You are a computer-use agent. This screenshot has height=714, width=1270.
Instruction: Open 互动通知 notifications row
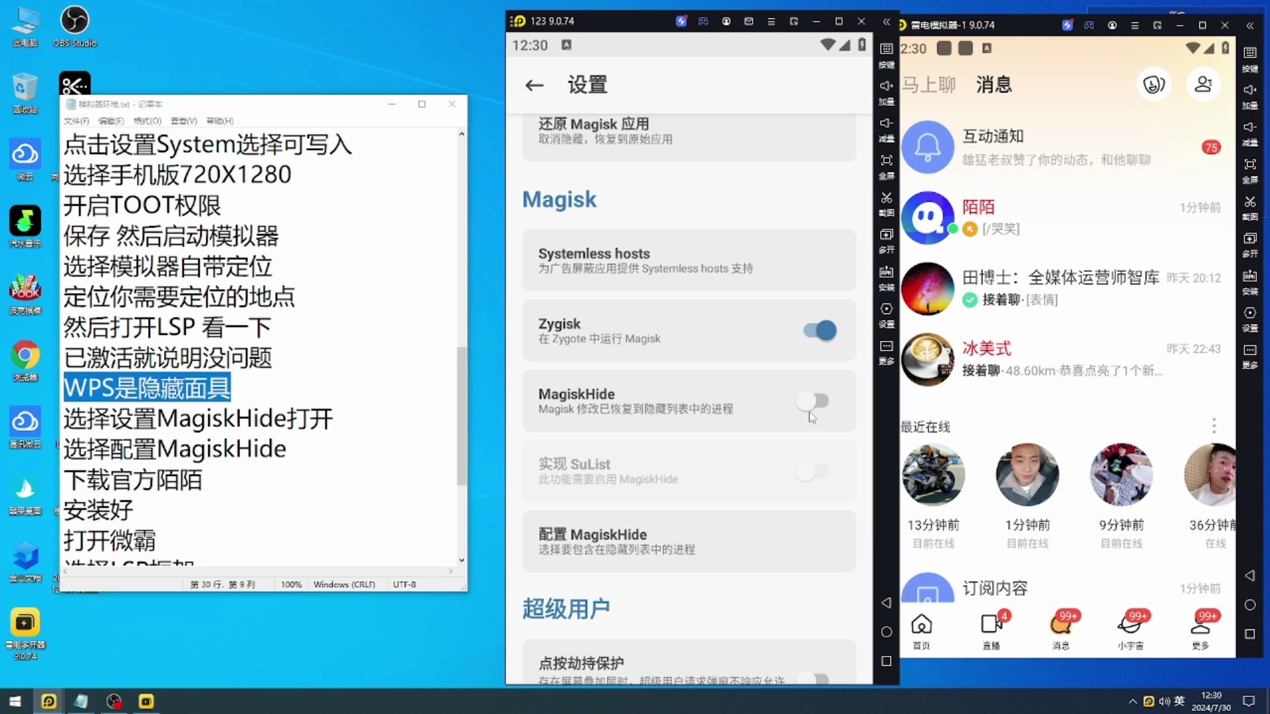click(1067, 147)
